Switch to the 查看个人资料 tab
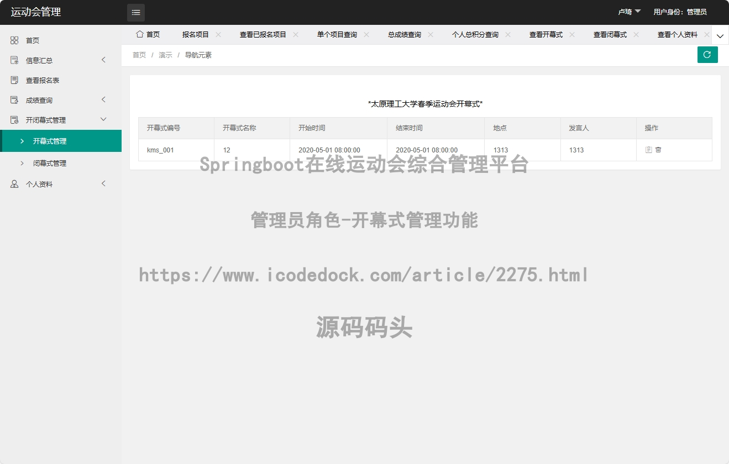This screenshot has width=729, height=464. pos(678,34)
